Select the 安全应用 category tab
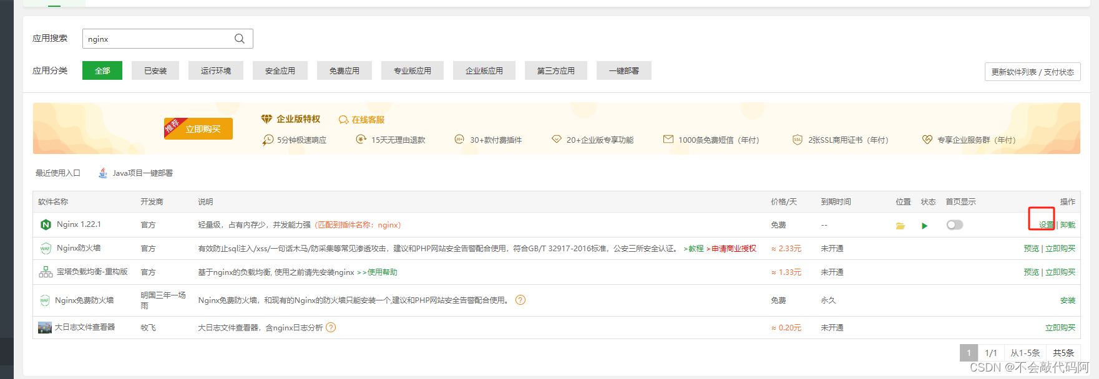Image resolution: width=1099 pixels, height=379 pixels. point(280,70)
